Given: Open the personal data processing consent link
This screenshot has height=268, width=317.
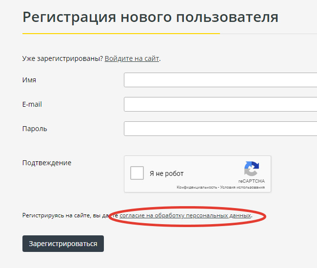Looking at the screenshot, I should [x=185, y=215].
